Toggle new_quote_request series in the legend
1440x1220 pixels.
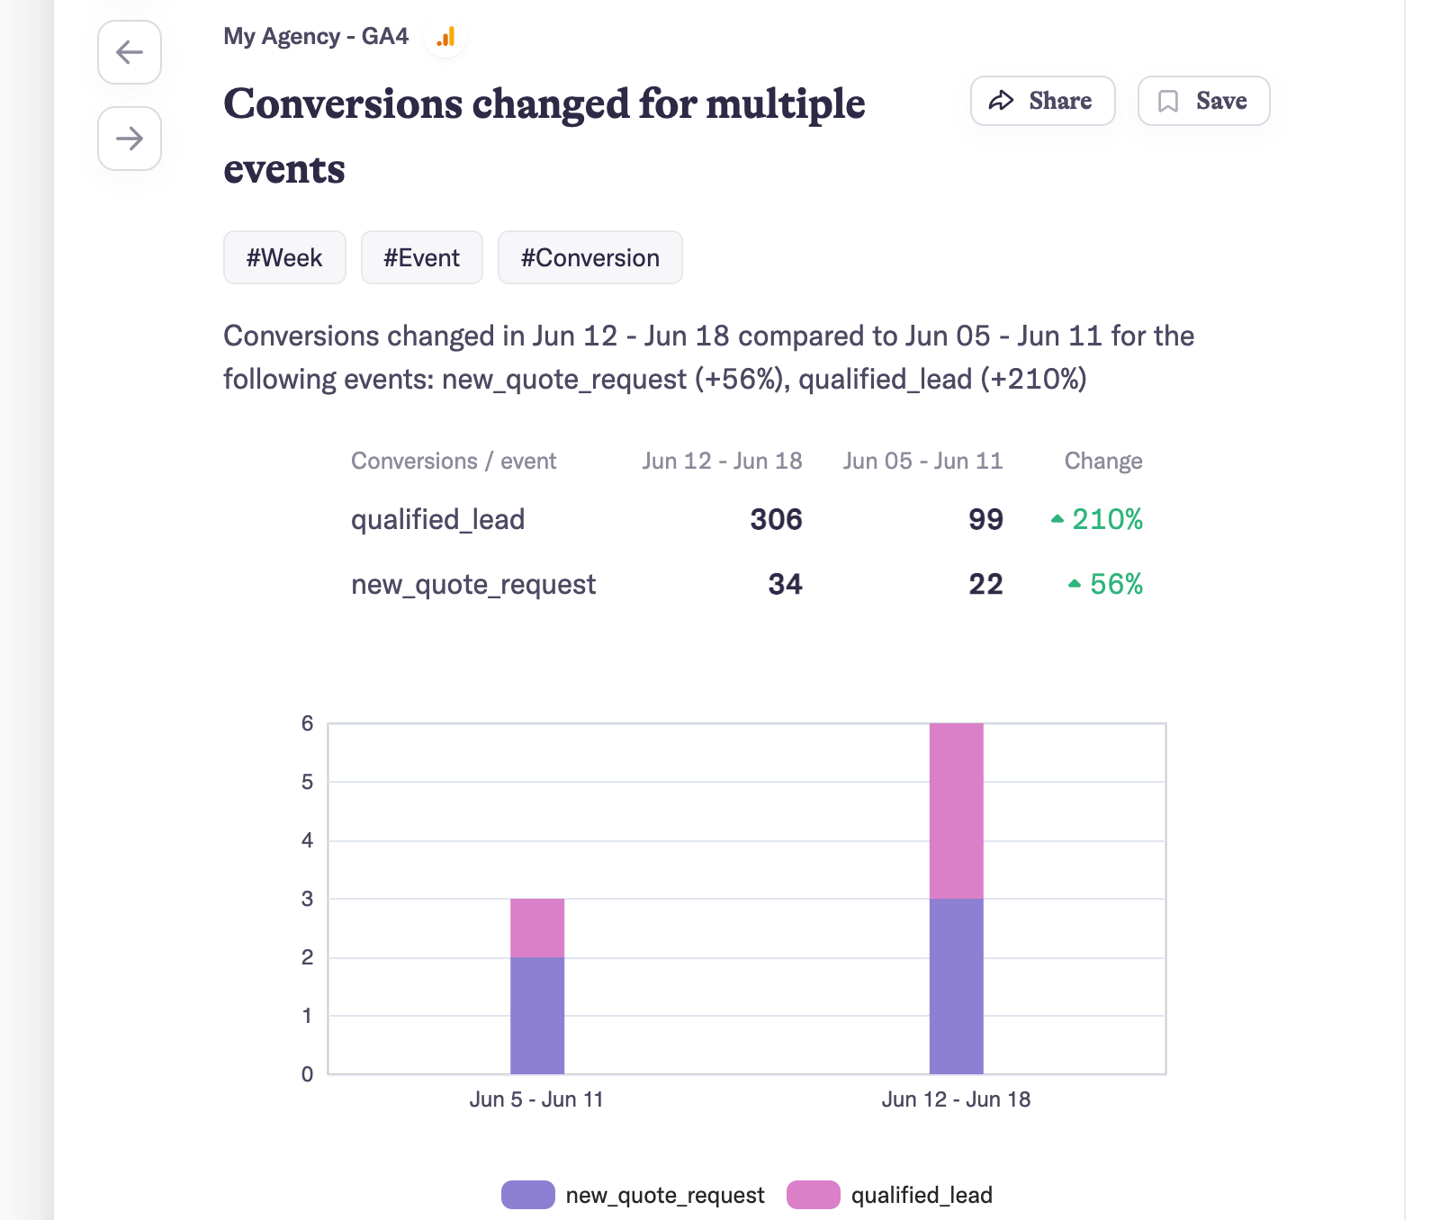663,1195
